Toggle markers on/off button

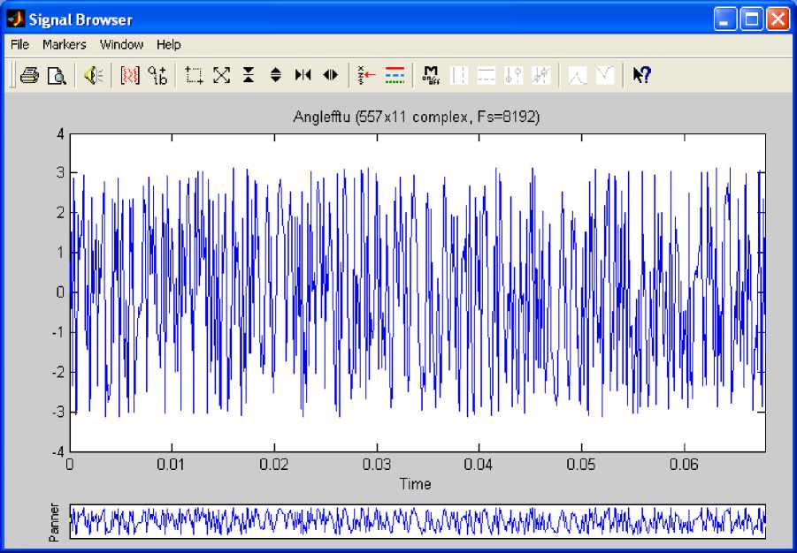[432, 76]
